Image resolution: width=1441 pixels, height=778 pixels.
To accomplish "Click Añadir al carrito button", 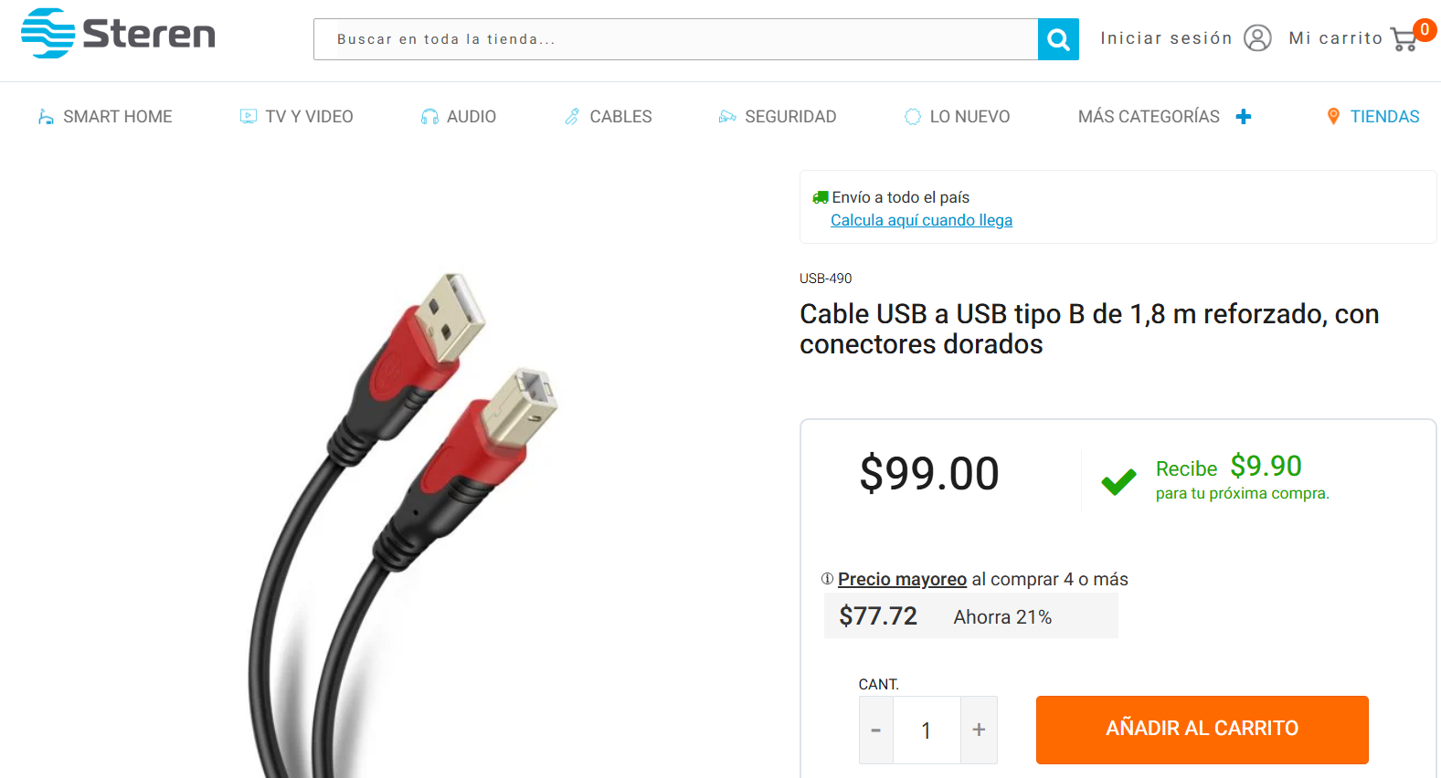I will (1202, 730).
